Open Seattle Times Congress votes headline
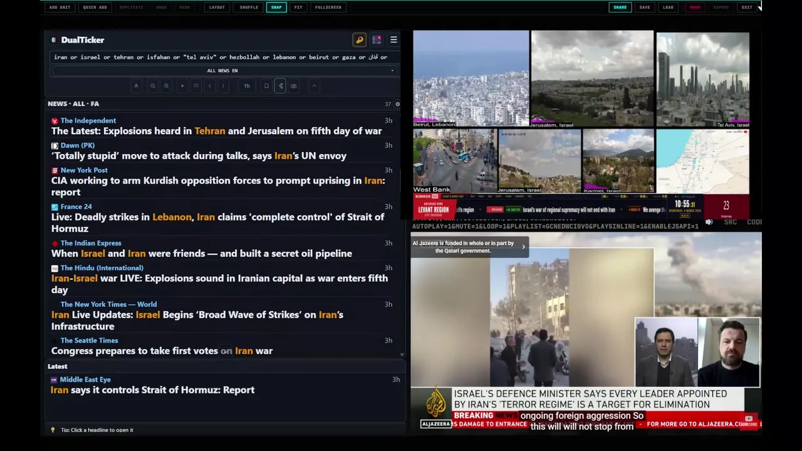This screenshot has width=802, height=451. [162, 351]
